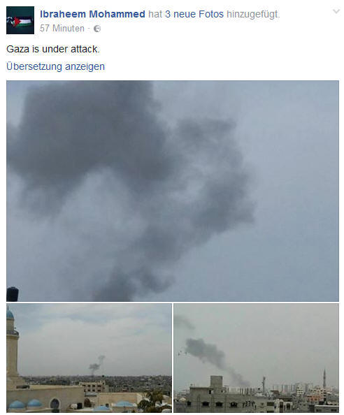
Task: Click the "57 Minuten" timestamp
Action: coord(62,29)
